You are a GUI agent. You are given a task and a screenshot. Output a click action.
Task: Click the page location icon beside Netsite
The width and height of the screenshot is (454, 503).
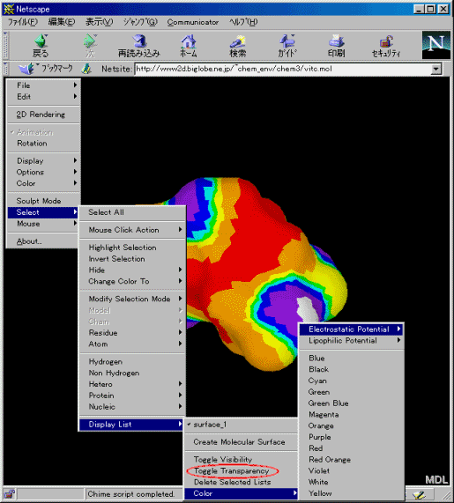coord(86,69)
